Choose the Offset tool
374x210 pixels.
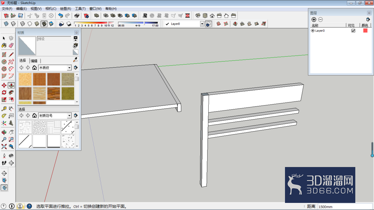point(11,100)
